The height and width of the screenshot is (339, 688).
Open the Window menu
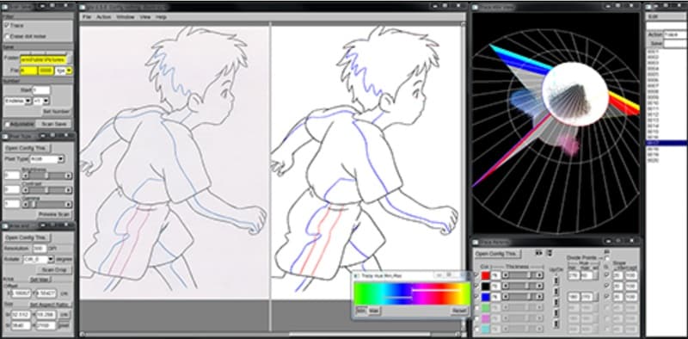tap(125, 16)
